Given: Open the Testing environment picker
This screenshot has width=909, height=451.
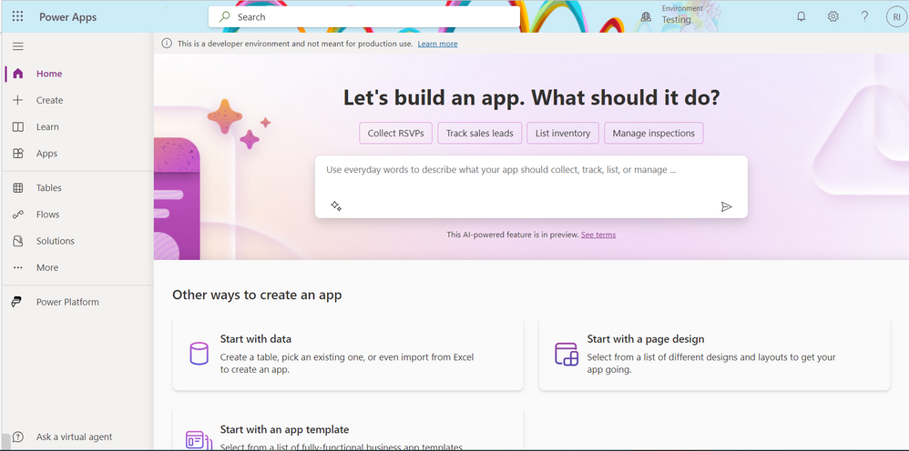Looking at the screenshot, I should 672,15.
